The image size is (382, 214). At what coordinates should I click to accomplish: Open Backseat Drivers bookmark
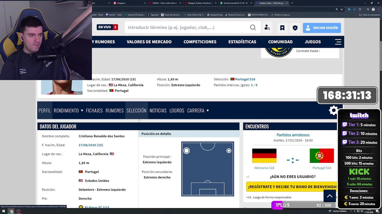tap(235, 15)
